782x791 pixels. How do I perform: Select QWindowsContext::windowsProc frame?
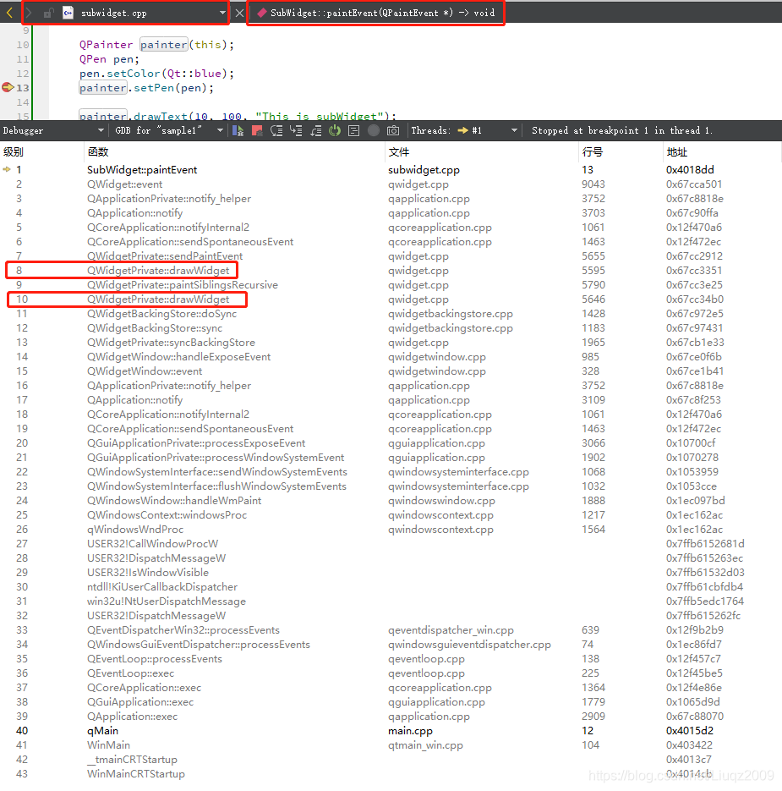391,514
